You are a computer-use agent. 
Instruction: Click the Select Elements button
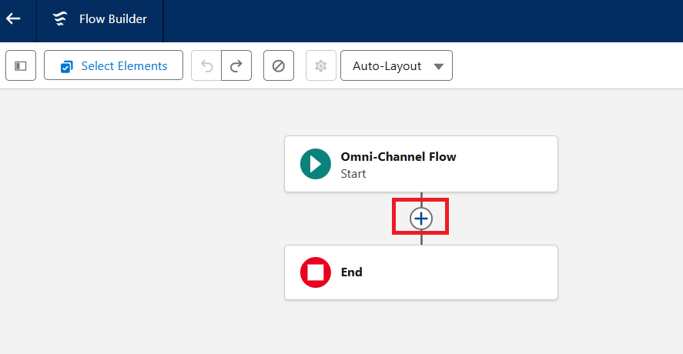(x=113, y=66)
